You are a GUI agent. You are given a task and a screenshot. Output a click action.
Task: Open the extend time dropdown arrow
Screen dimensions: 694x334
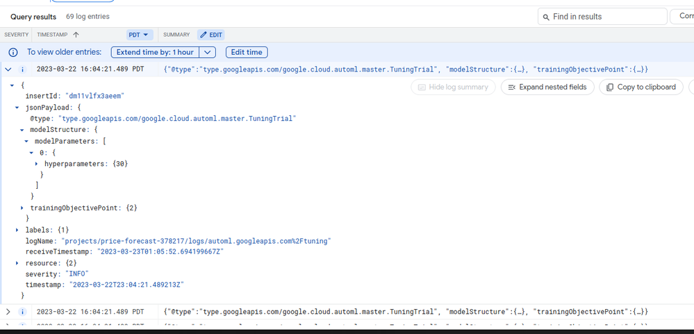coord(208,52)
